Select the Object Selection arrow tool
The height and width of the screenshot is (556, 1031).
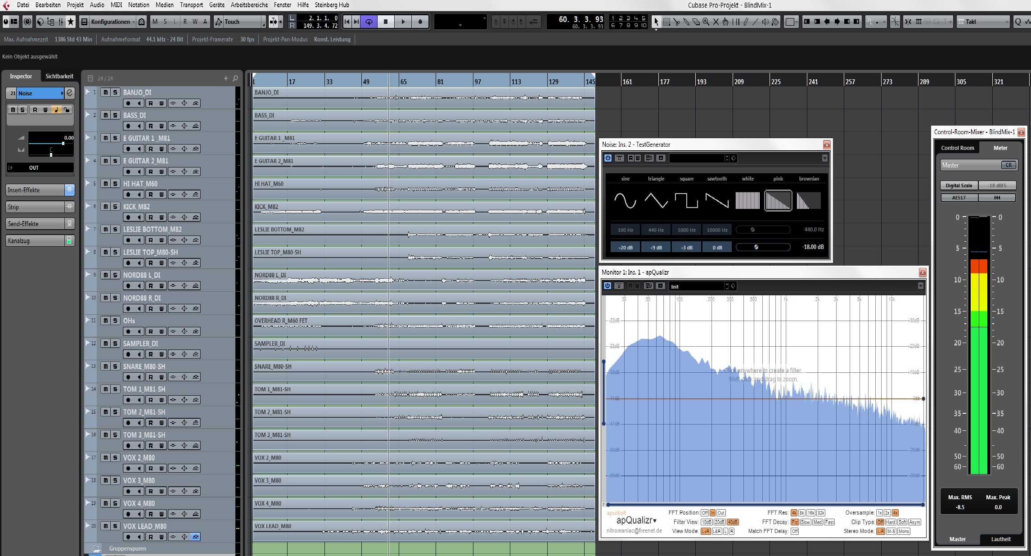click(x=656, y=22)
